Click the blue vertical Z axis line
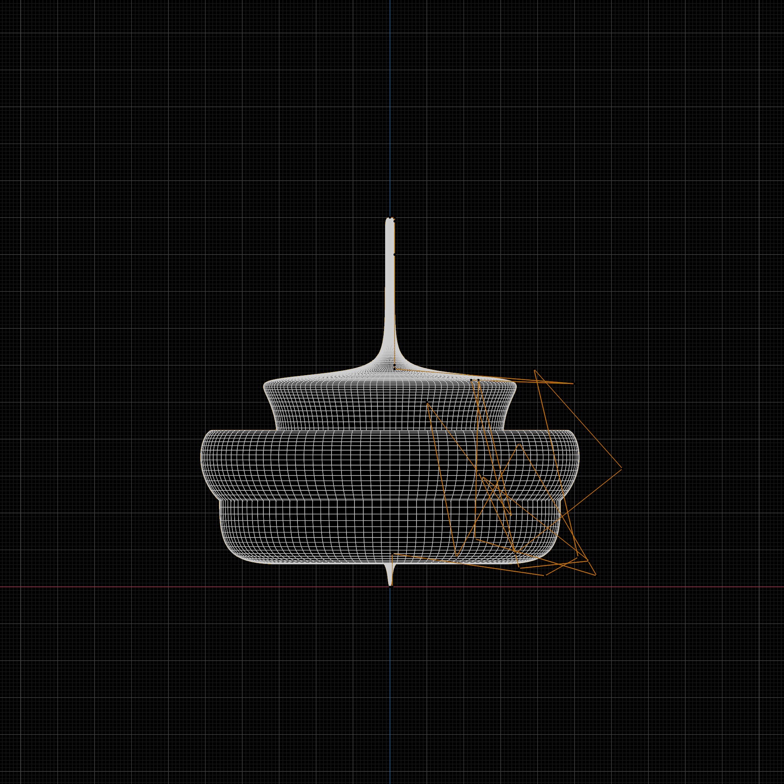The width and height of the screenshot is (784, 784). tap(390, 101)
